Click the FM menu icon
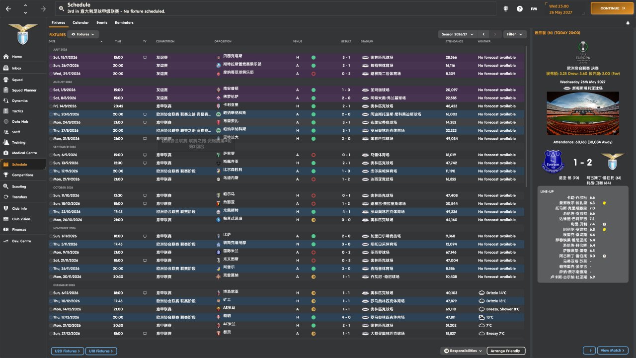Viewport: 636px width, 358px height. coord(534,8)
